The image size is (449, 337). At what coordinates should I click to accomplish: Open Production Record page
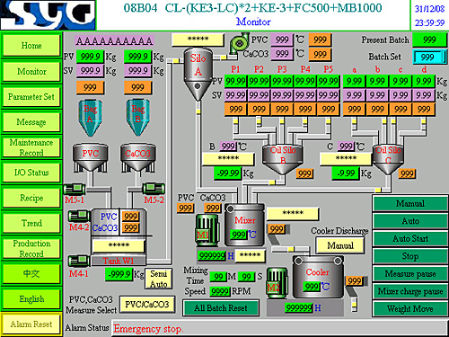coord(31,248)
